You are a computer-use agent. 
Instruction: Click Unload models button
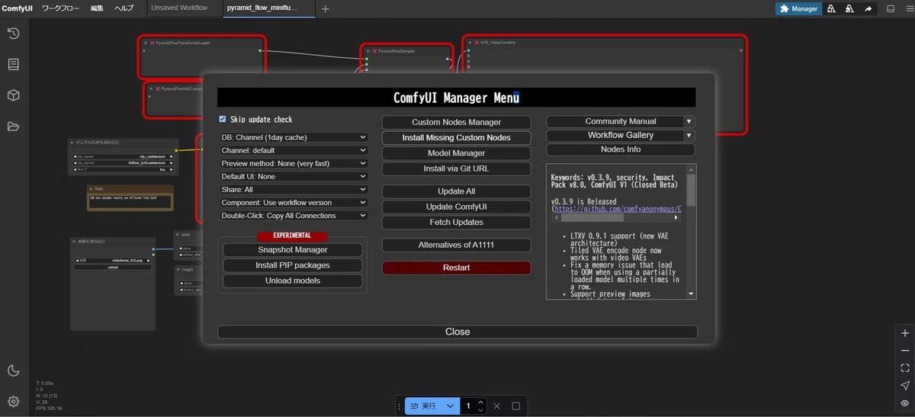click(293, 281)
